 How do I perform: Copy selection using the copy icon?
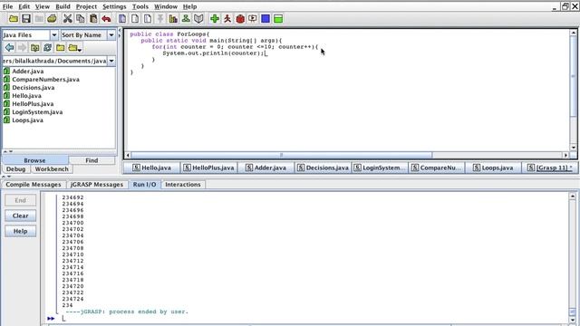tap(81, 18)
